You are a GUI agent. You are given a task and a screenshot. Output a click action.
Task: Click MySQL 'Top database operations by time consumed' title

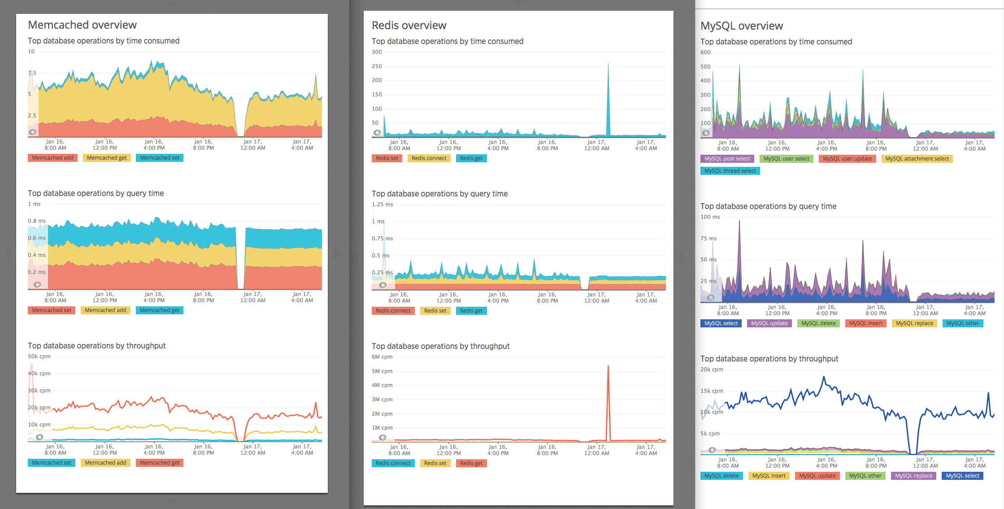pos(776,42)
